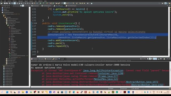Toggle console Scroll Lock icon
The width and height of the screenshot is (171, 96).
pyautogui.click(x=150, y=59)
